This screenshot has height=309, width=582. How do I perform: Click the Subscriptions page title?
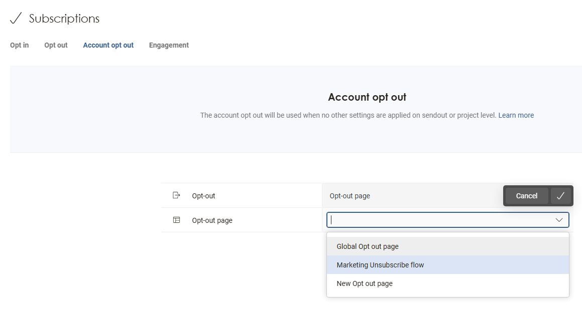click(64, 19)
